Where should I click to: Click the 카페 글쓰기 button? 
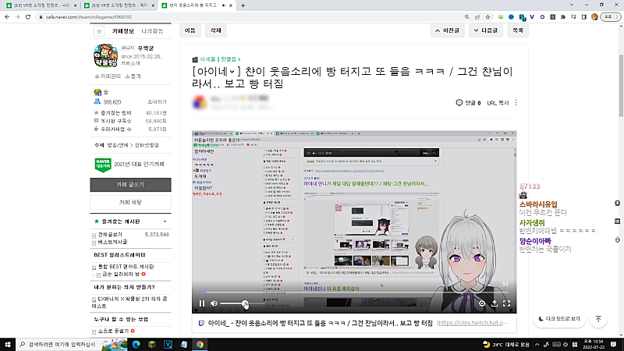pyautogui.click(x=129, y=185)
